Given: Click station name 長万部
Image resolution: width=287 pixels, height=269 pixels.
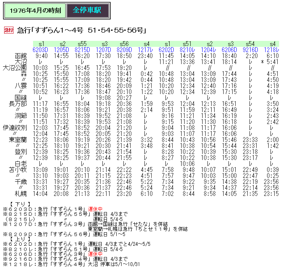Looking at the screenshot, I should [18, 104].
